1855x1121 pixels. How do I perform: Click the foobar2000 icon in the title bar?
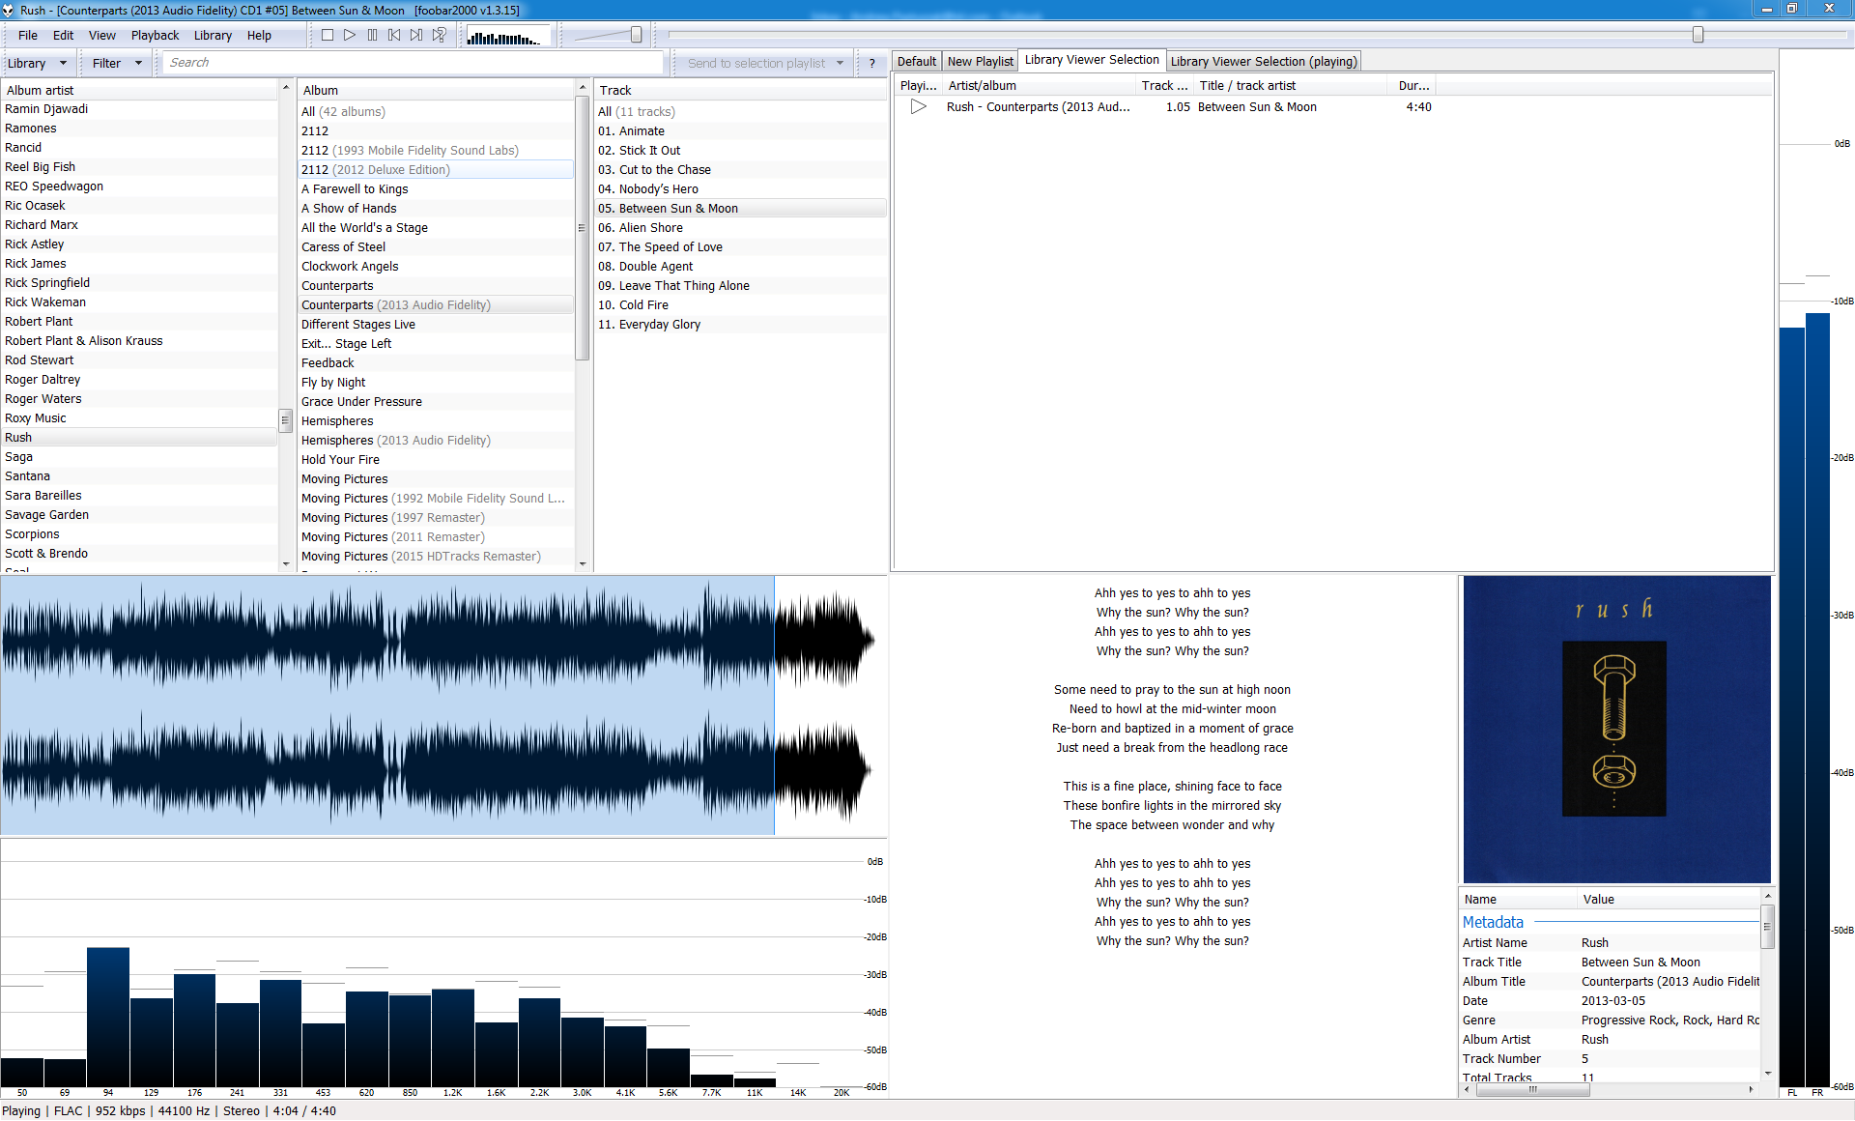tap(10, 10)
